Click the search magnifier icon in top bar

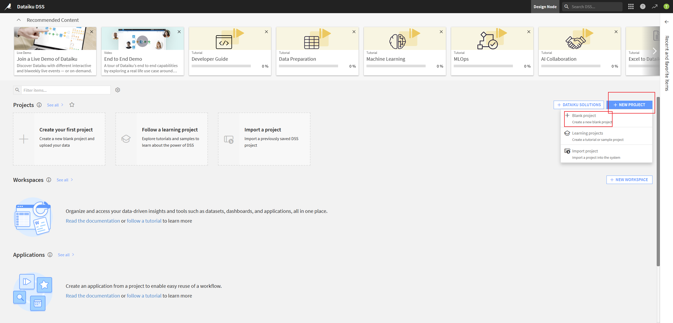point(567,7)
